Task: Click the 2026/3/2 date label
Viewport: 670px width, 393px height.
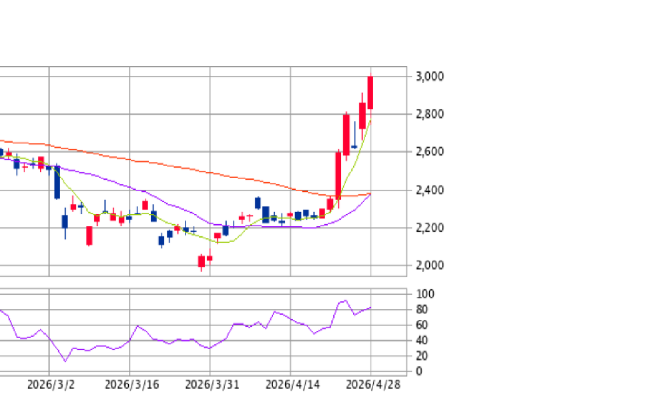Action: click(x=51, y=385)
